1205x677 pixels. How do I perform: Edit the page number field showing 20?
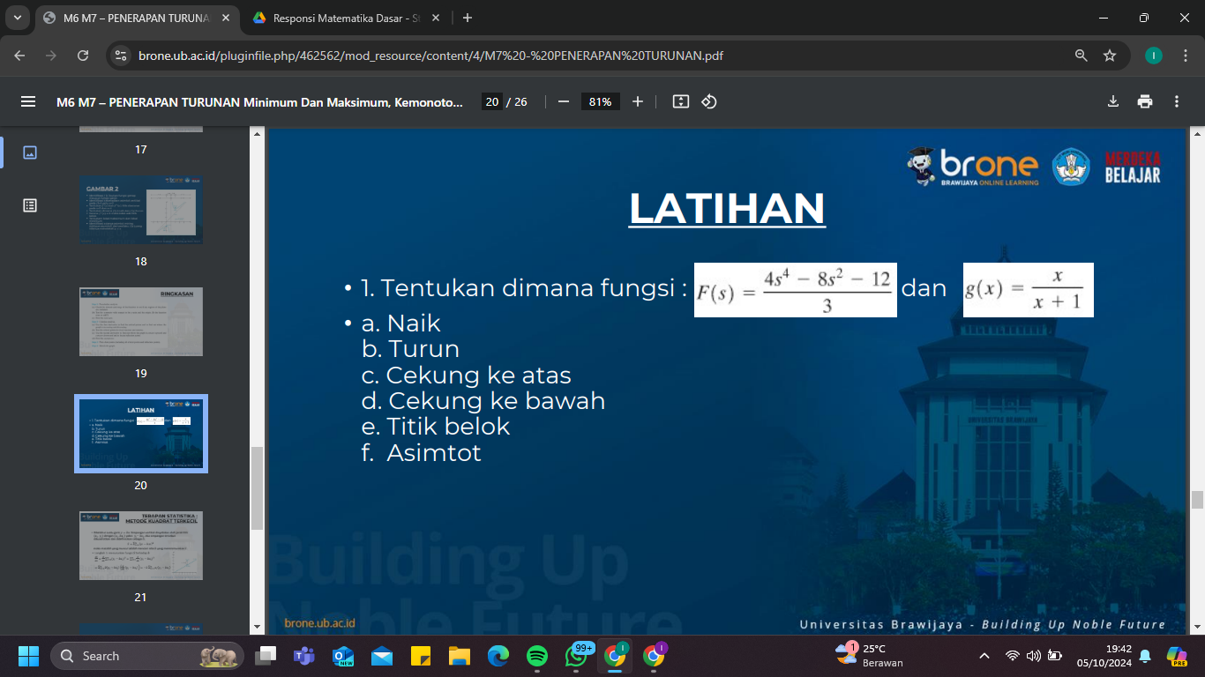click(x=492, y=101)
